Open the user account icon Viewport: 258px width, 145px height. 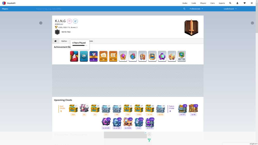click(x=237, y=3)
